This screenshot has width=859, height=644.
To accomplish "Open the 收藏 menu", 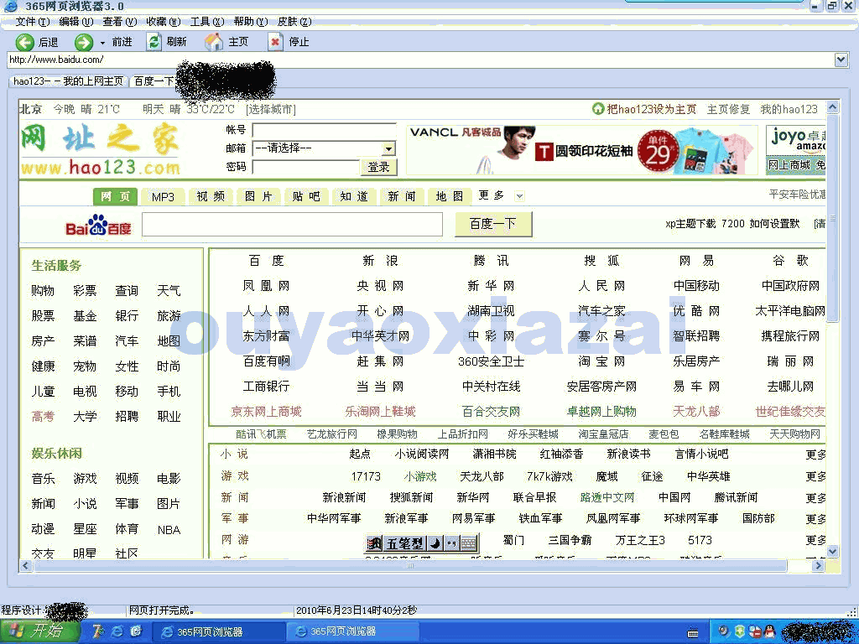I will 163,21.
